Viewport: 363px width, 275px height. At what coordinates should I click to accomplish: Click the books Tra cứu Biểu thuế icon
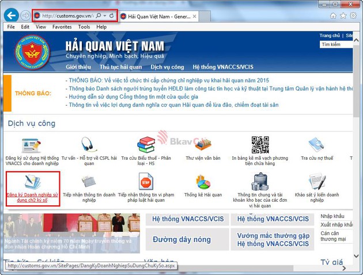[x=146, y=145]
